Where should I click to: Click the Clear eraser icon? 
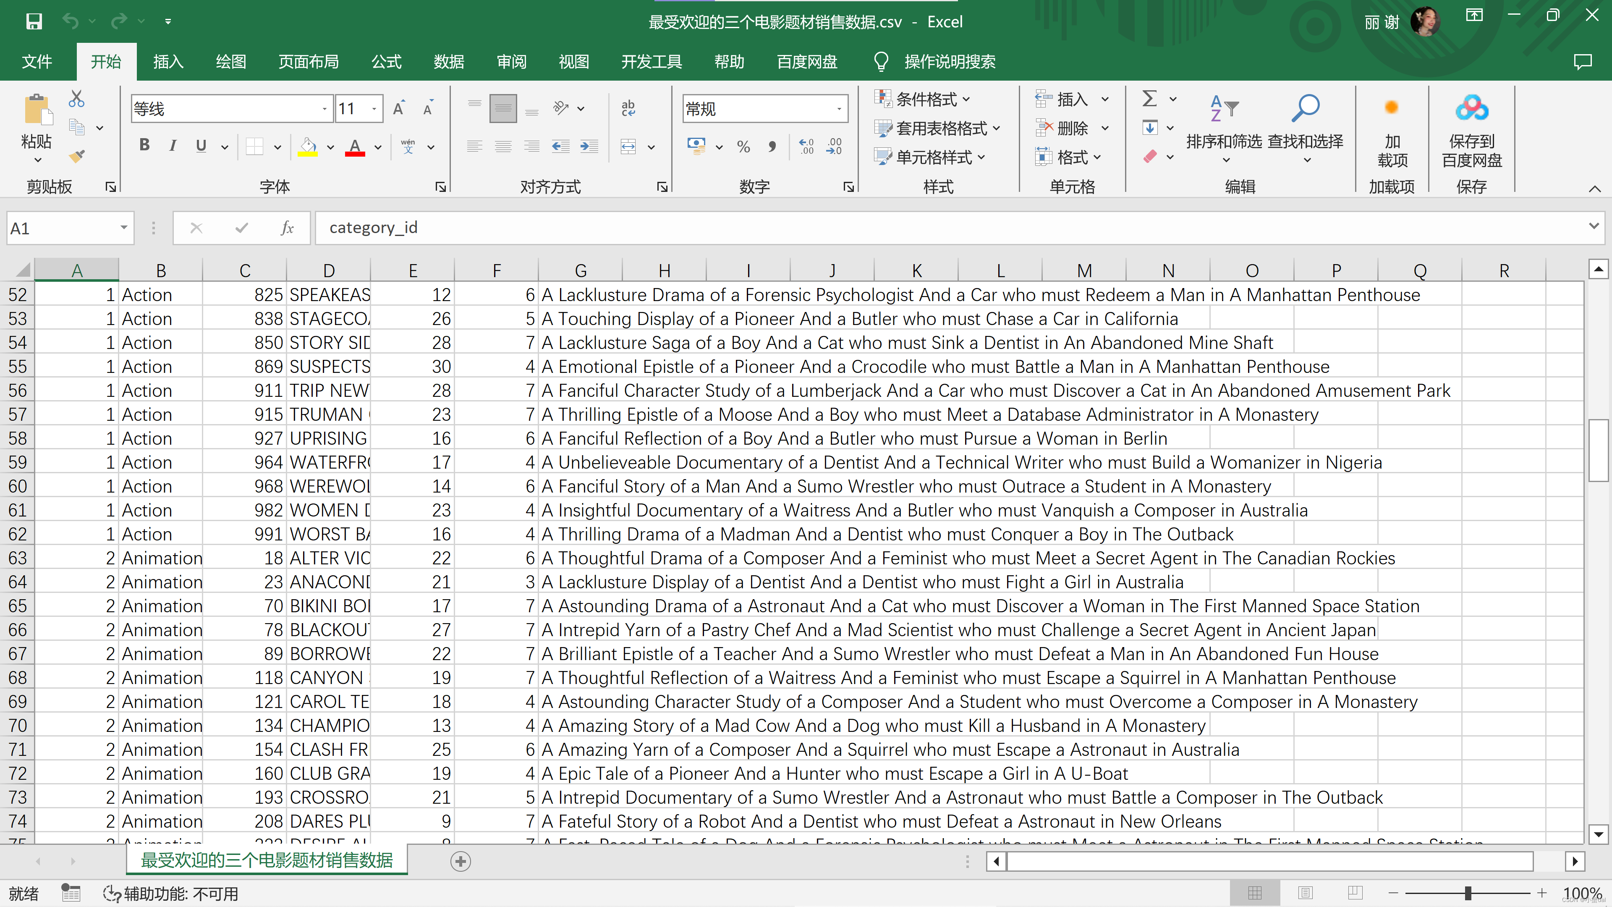[x=1149, y=157]
